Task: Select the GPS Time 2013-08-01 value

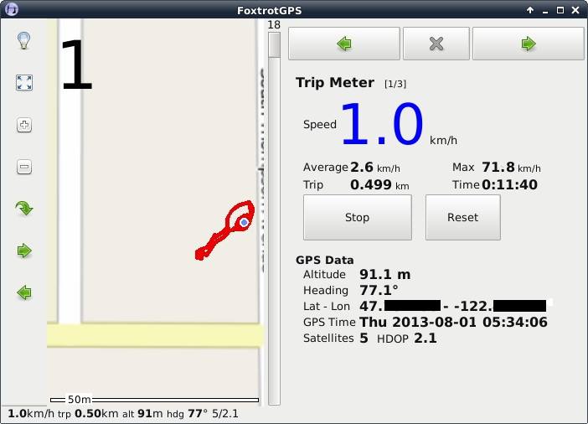Action: 453,322
